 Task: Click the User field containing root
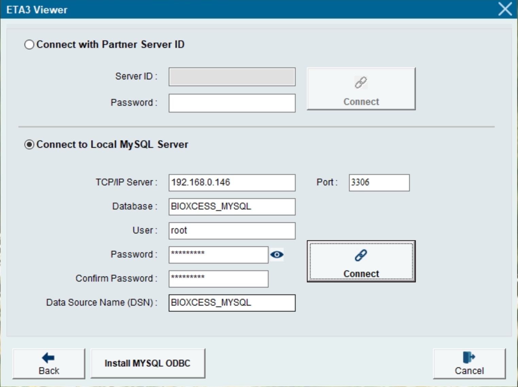pos(232,231)
